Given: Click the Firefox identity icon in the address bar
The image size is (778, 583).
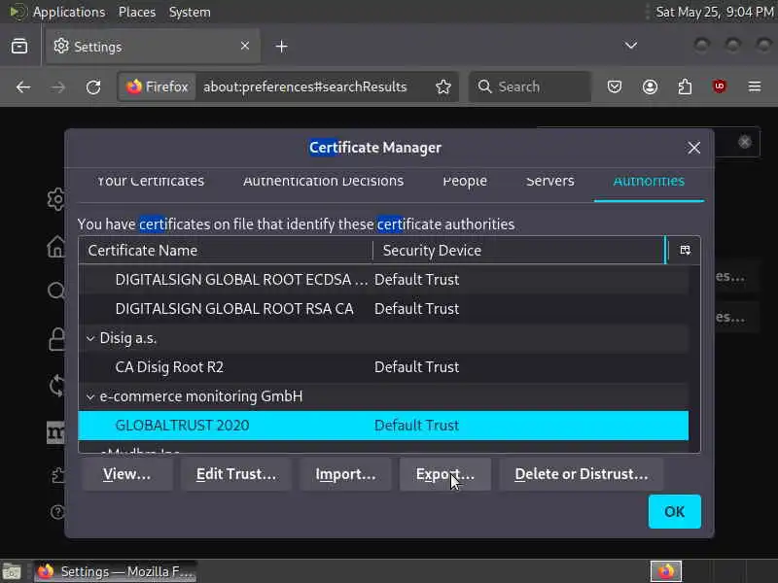Looking at the screenshot, I should tap(158, 86).
